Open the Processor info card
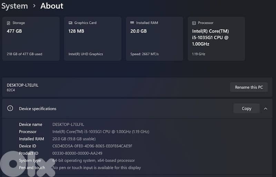 click(216, 39)
